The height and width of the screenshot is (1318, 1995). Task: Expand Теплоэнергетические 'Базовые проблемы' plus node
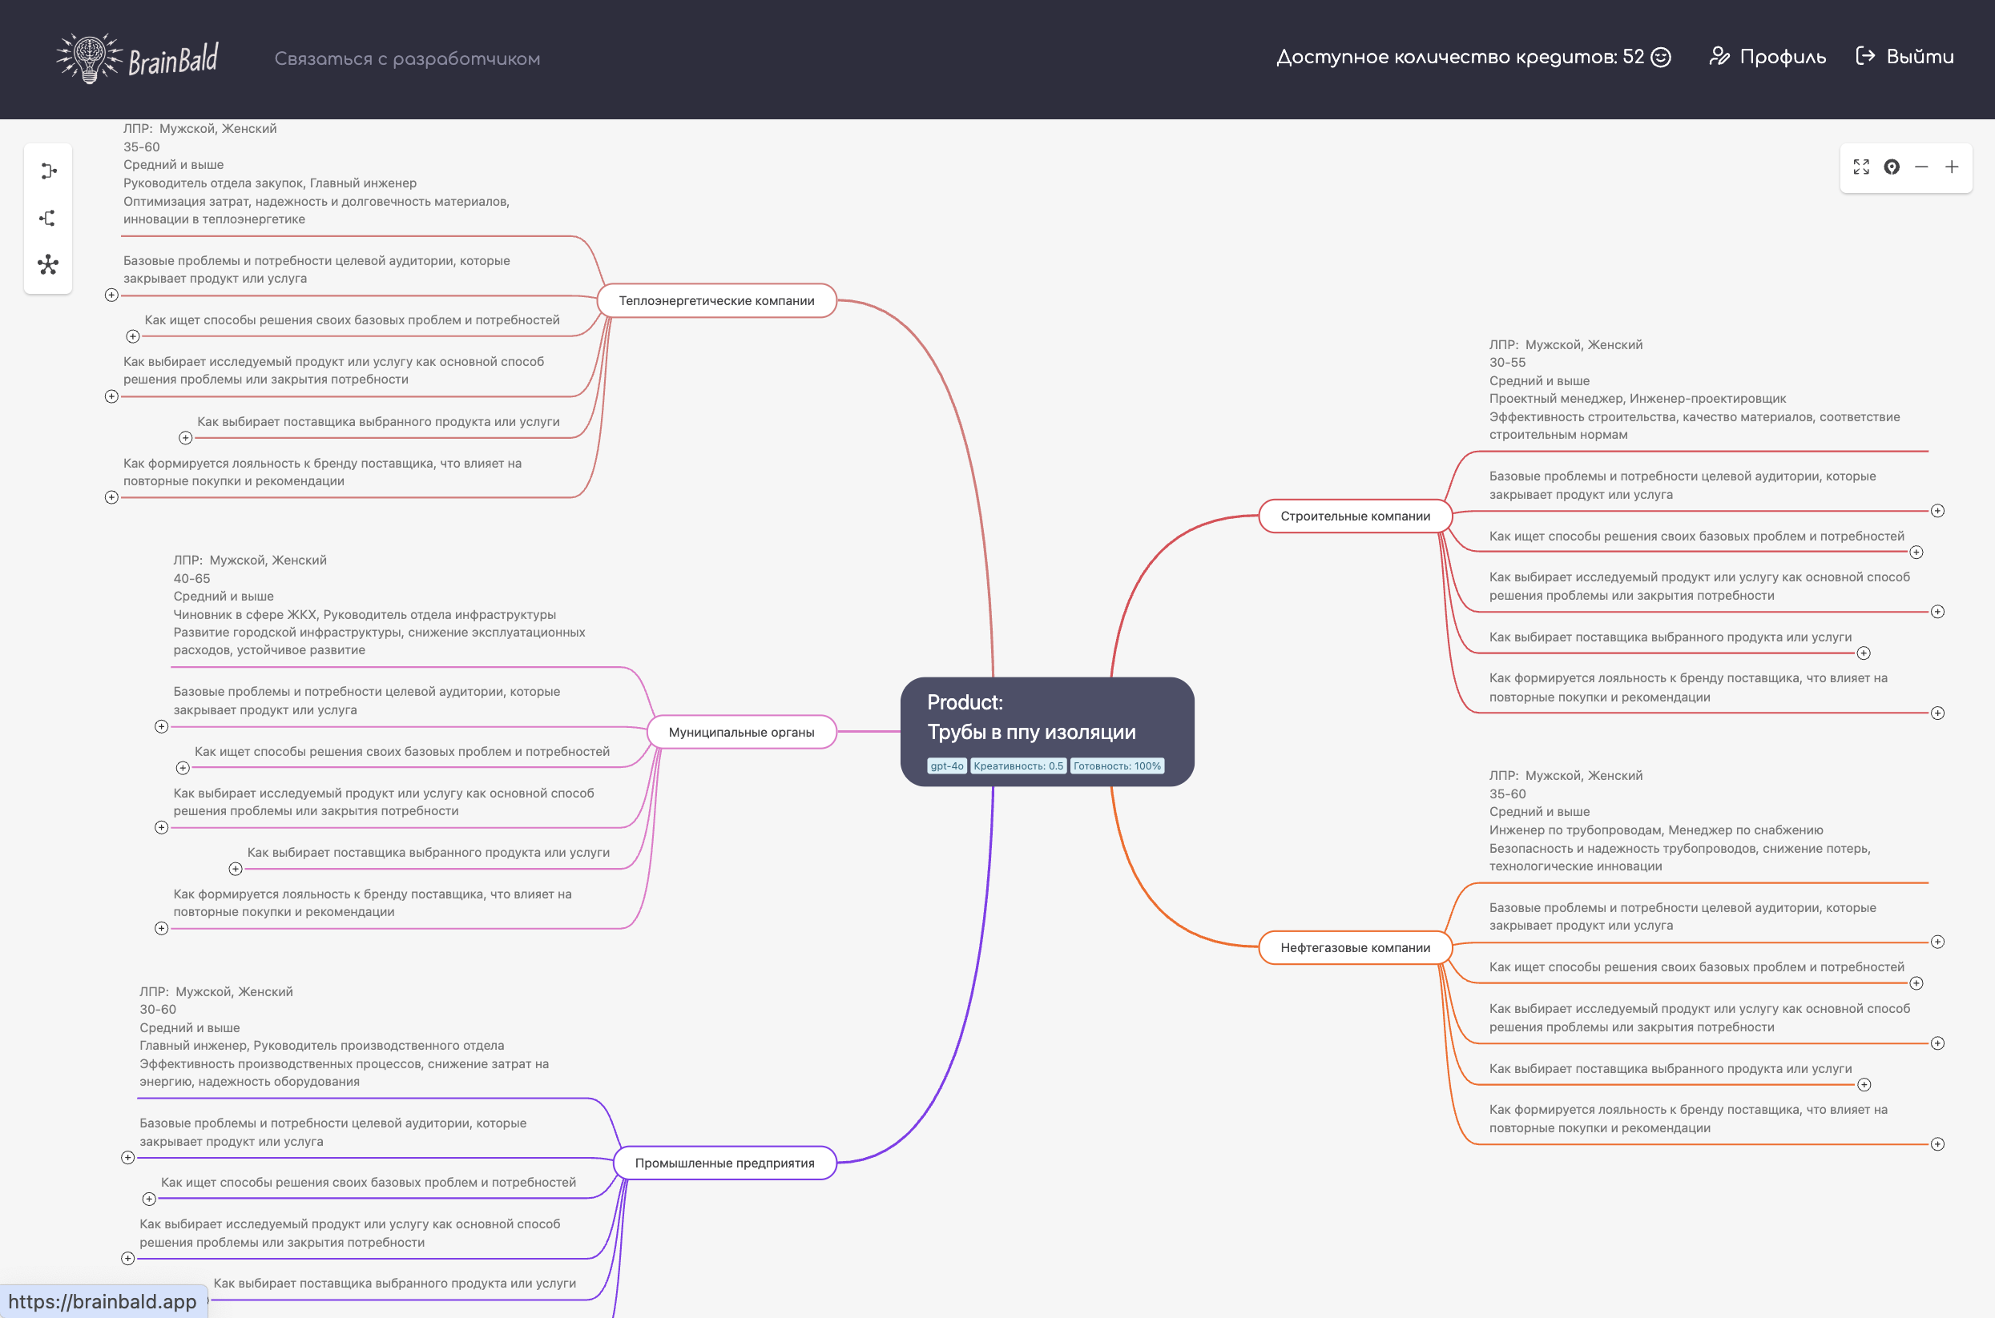tap(111, 295)
